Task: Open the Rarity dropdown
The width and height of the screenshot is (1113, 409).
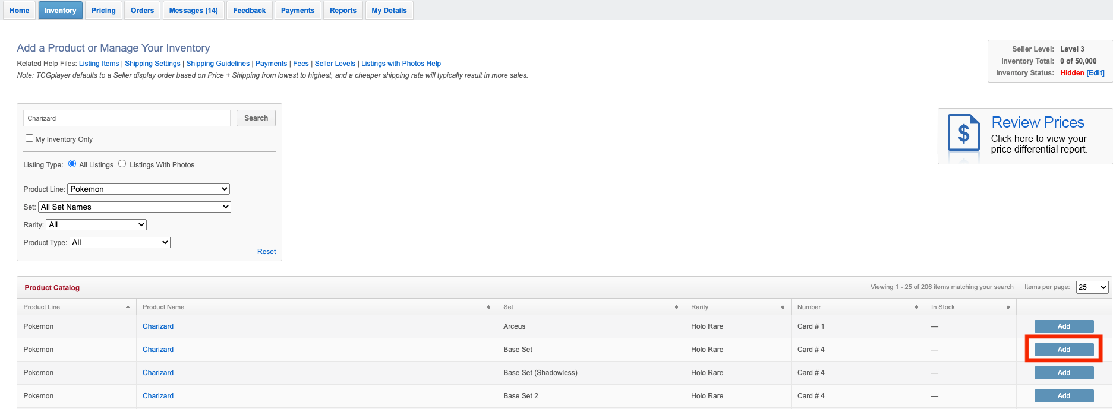Action: (96, 224)
